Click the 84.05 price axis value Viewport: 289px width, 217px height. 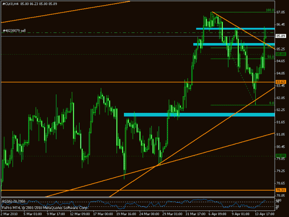[x=280, y=74]
